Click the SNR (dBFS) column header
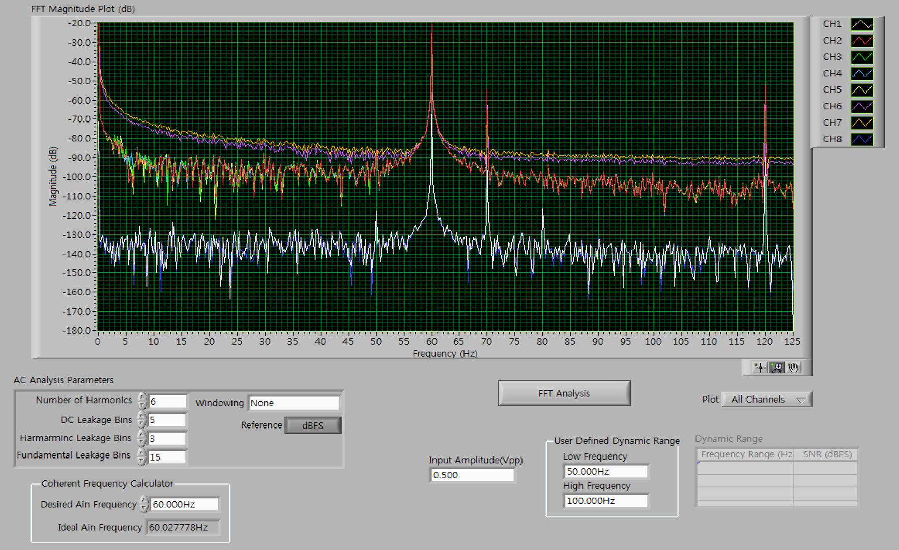 pyautogui.click(x=826, y=454)
